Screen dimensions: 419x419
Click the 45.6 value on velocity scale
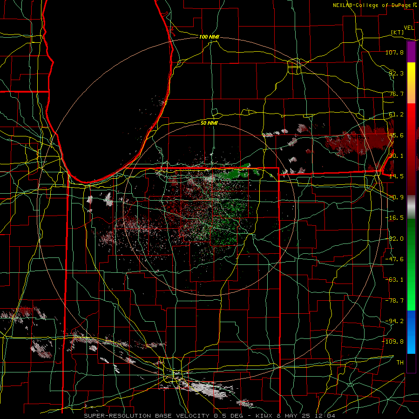(x=396, y=135)
